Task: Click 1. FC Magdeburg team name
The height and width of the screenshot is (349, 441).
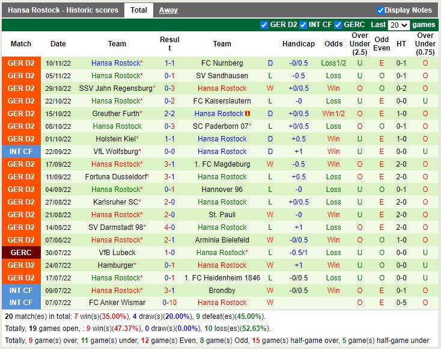Action: (x=222, y=164)
